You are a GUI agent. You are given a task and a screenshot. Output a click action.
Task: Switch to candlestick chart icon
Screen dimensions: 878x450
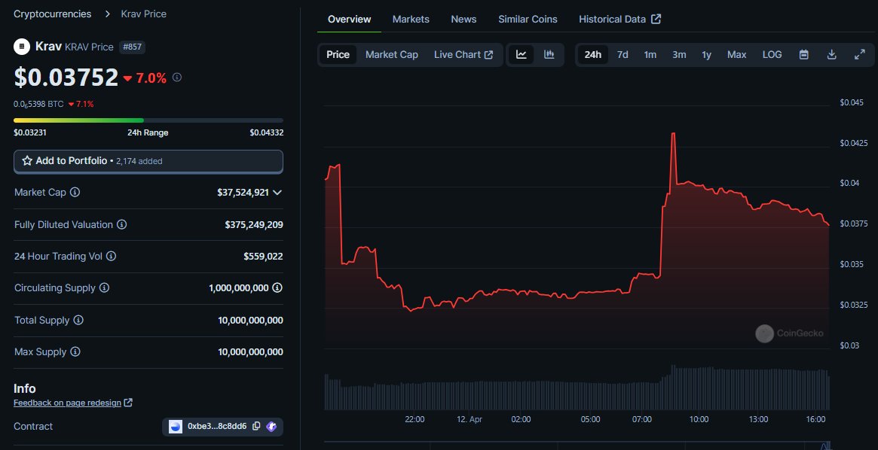tap(549, 55)
